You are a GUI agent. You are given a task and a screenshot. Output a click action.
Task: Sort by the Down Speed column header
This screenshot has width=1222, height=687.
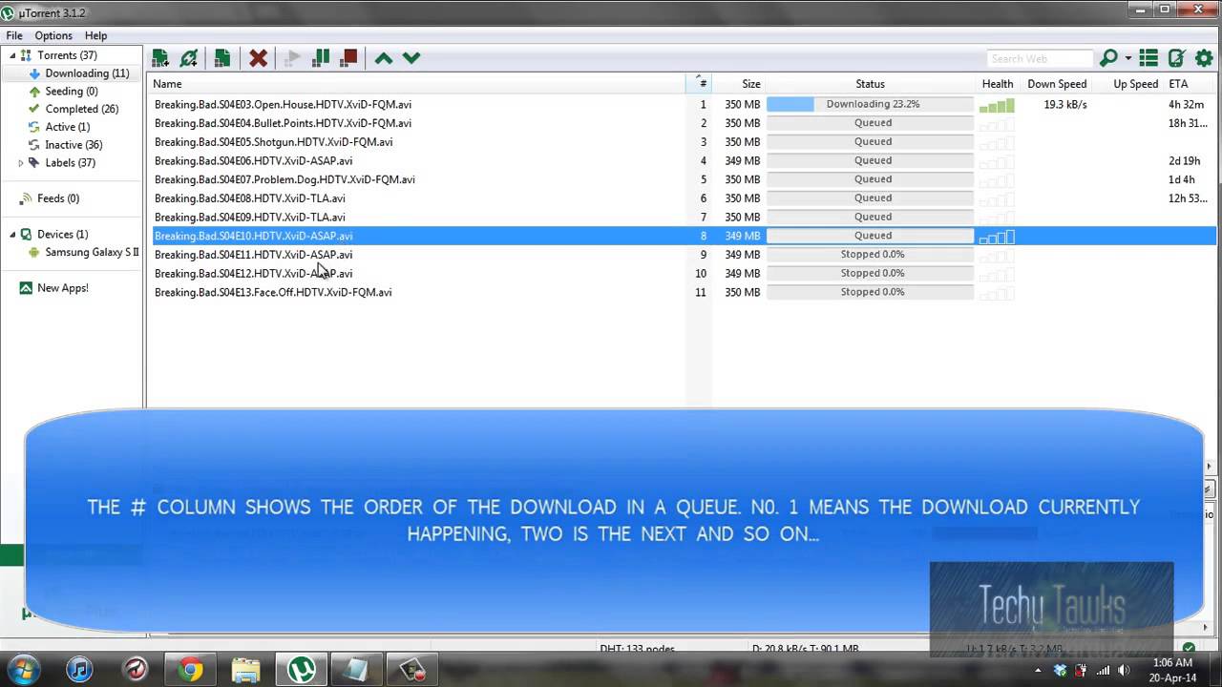(x=1057, y=84)
